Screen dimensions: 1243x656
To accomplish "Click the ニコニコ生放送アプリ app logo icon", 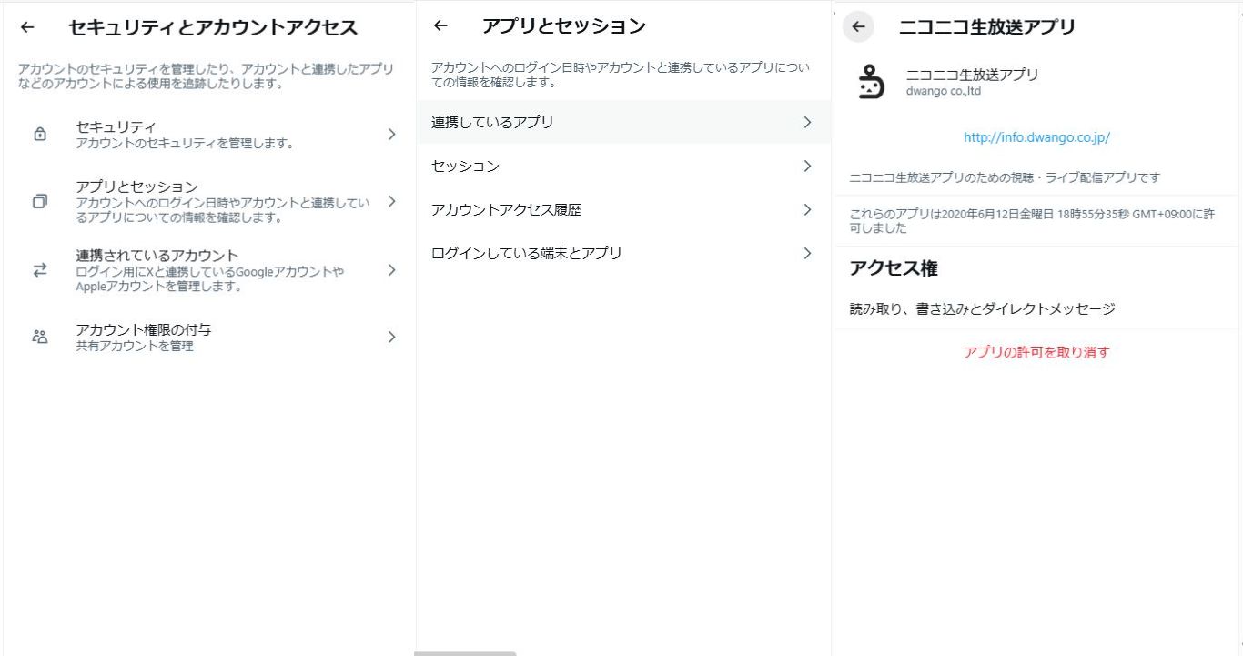I will pyautogui.click(x=871, y=82).
